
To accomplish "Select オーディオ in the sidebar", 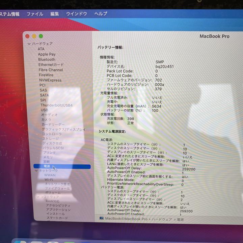I will [49, 115].
